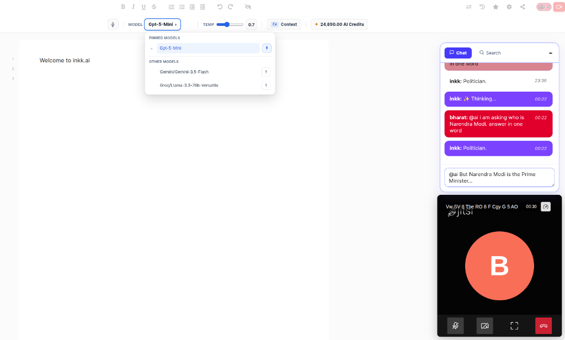The width and height of the screenshot is (565, 340).
Task: Toggle the video call camera button
Action: [x=559, y=7]
